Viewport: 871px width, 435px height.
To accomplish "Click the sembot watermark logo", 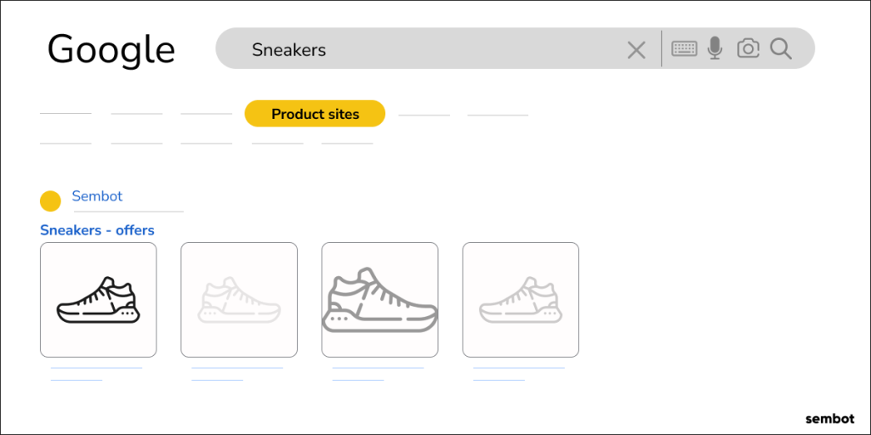I will pyautogui.click(x=830, y=418).
